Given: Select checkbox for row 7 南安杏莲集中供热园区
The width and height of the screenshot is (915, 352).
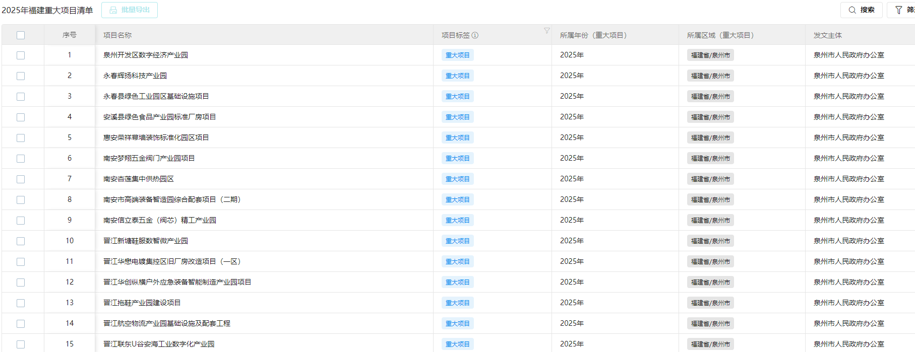Looking at the screenshot, I should tap(21, 179).
